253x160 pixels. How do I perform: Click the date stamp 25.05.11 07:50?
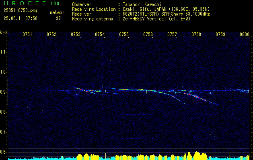tap(21, 18)
